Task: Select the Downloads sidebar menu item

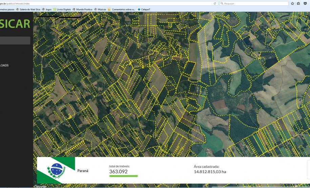Action: point(4,65)
